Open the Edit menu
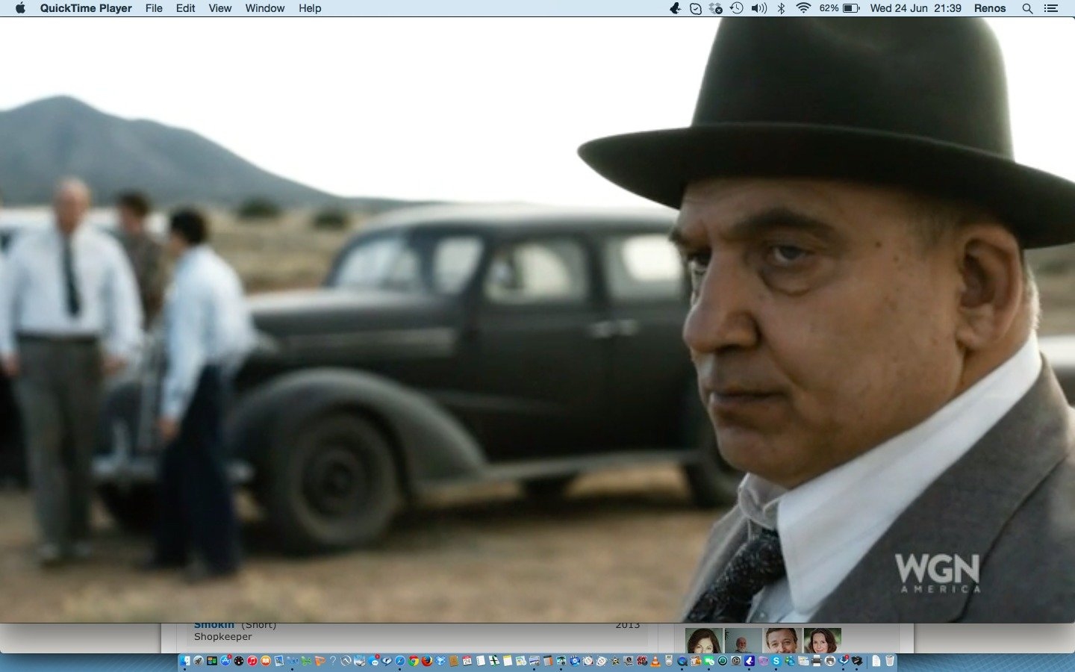The height and width of the screenshot is (672, 1075). (185, 8)
